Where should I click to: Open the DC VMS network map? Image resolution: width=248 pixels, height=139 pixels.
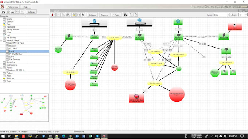[13, 49]
